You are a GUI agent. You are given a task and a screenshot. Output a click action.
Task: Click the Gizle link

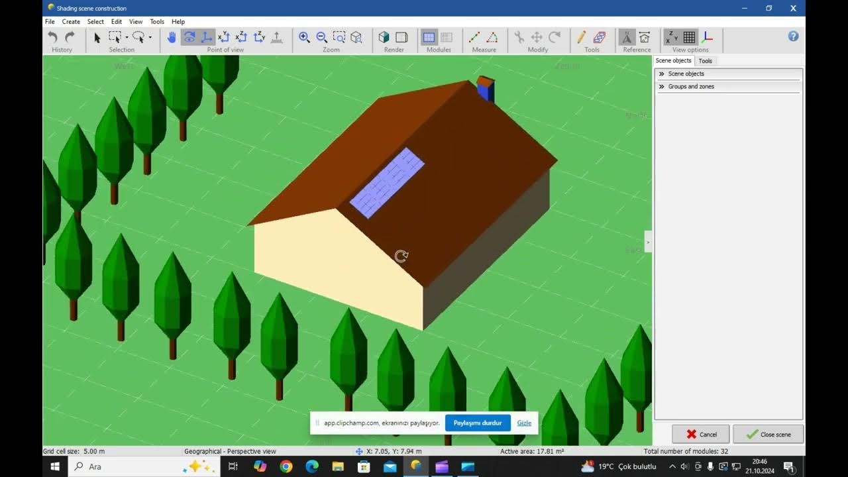(x=524, y=423)
